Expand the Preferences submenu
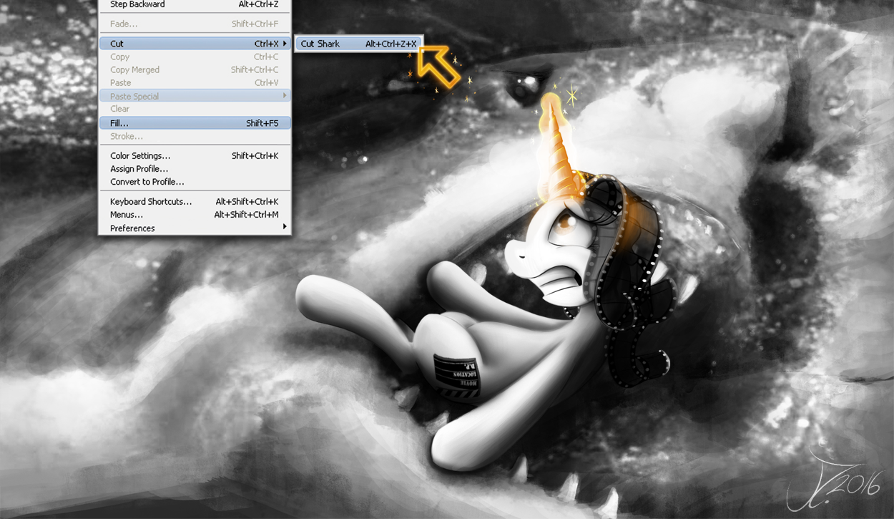The height and width of the screenshot is (519, 894). [195, 228]
